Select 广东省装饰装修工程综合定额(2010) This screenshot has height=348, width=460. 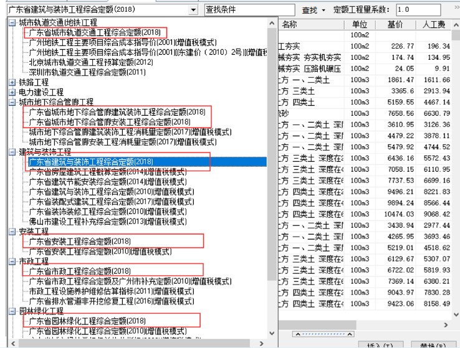click(x=108, y=212)
